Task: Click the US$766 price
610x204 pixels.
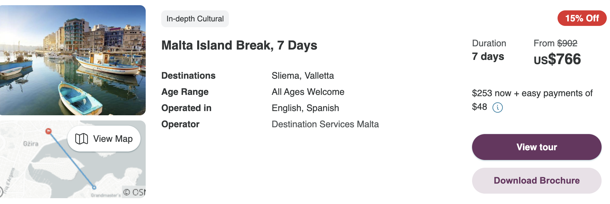Action: click(x=557, y=59)
